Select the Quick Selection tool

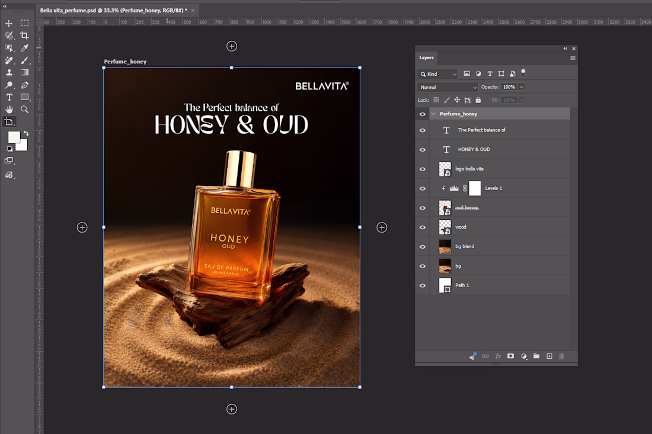pyautogui.click(x=9, y=36)
